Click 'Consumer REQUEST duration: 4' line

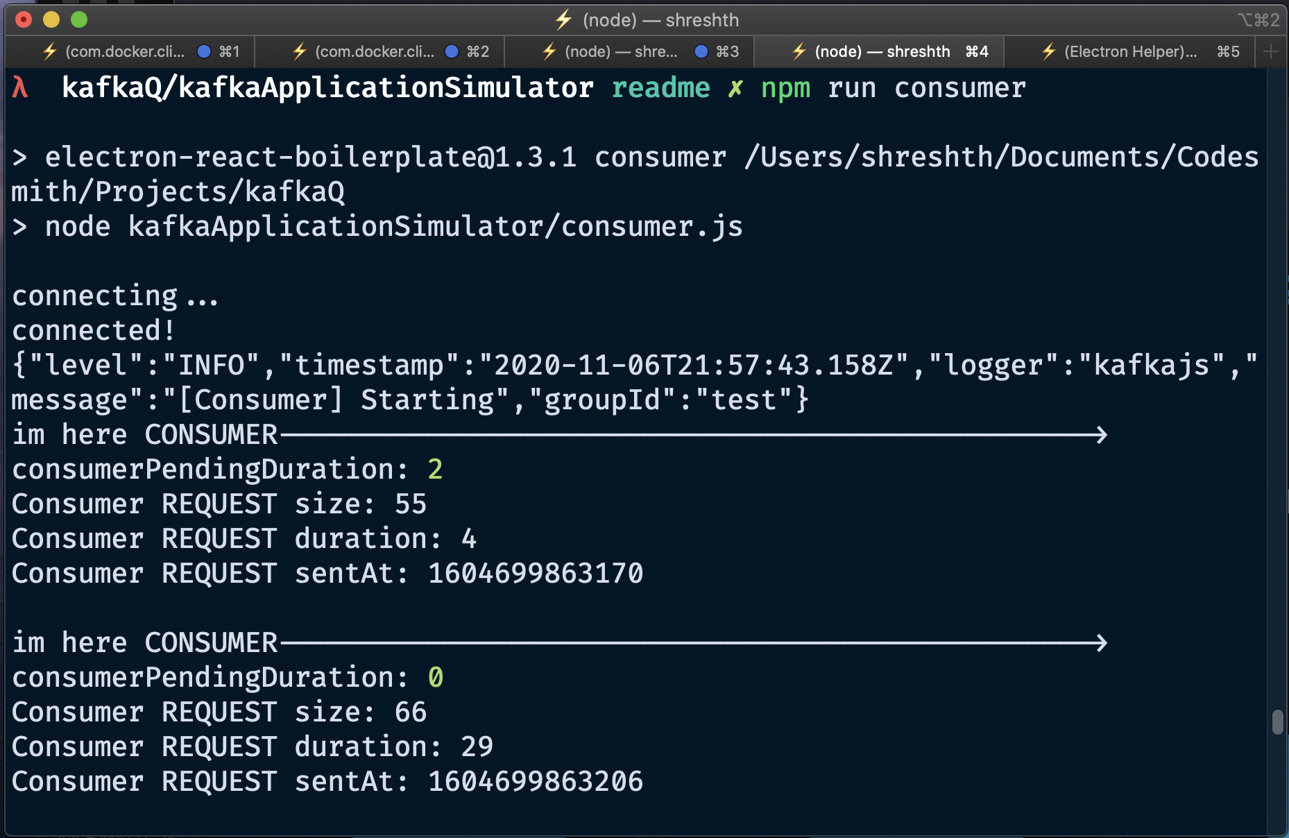click(x=244, y=539)
